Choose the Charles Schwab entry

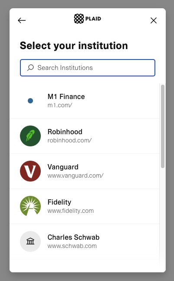pos(85,241)
